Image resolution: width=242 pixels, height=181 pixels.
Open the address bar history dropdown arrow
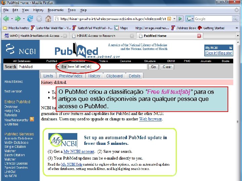(x=174, y=19)
